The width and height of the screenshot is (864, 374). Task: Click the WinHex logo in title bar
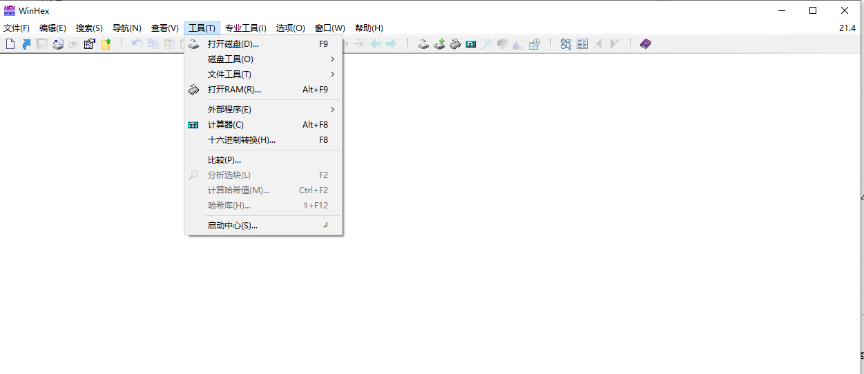pos(10,10)
